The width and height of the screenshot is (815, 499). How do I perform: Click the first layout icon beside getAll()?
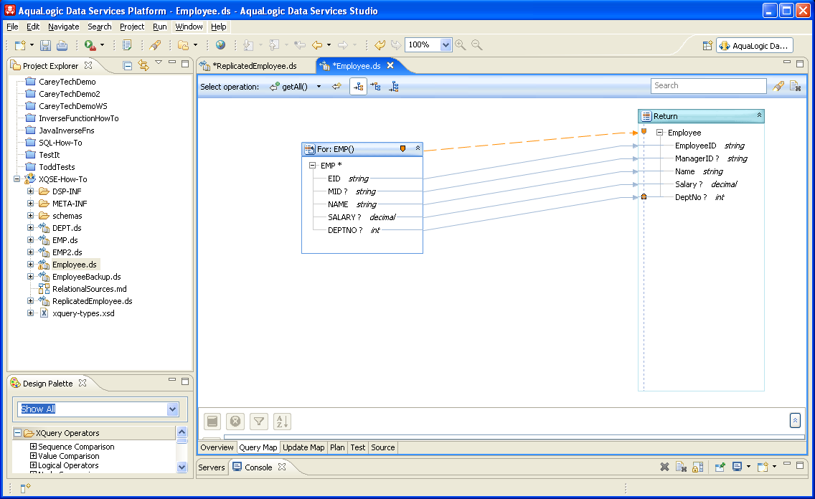359,87
